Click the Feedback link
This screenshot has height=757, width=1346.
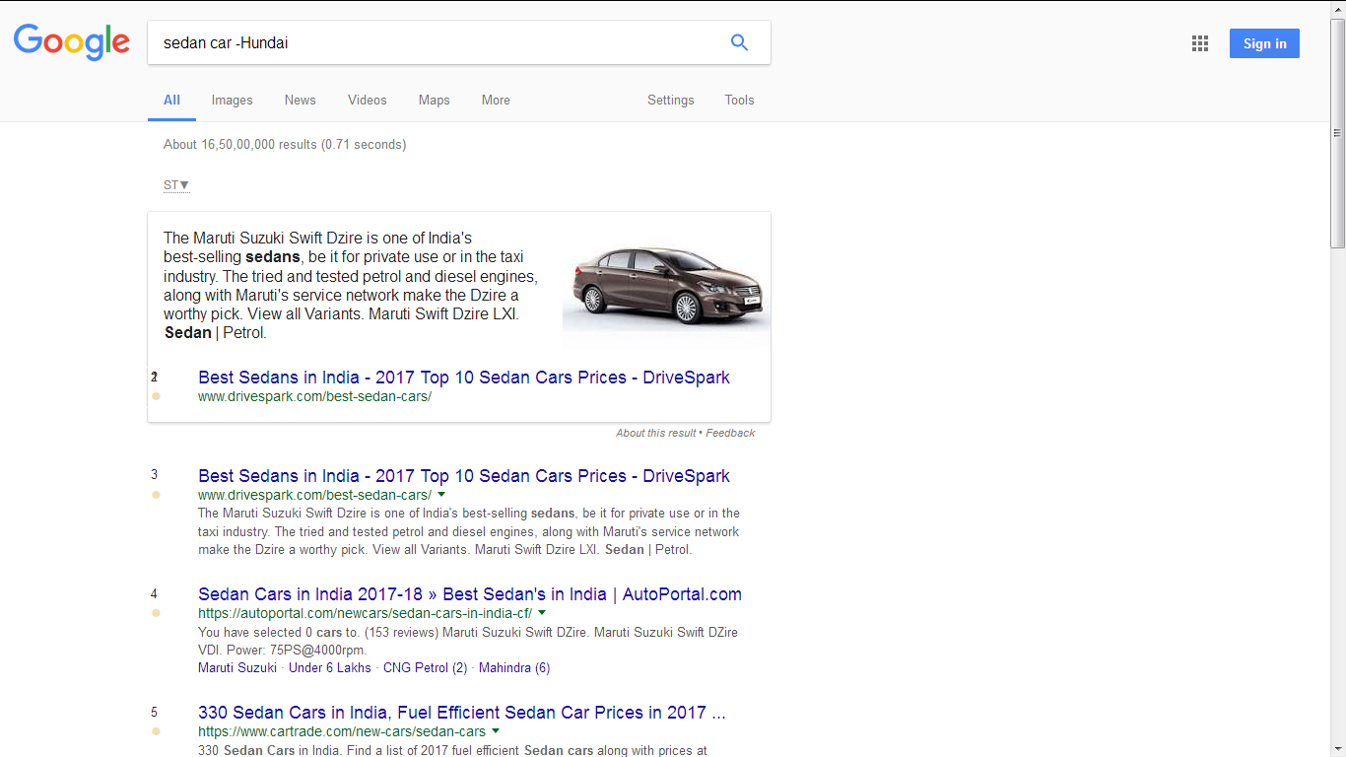730,433
